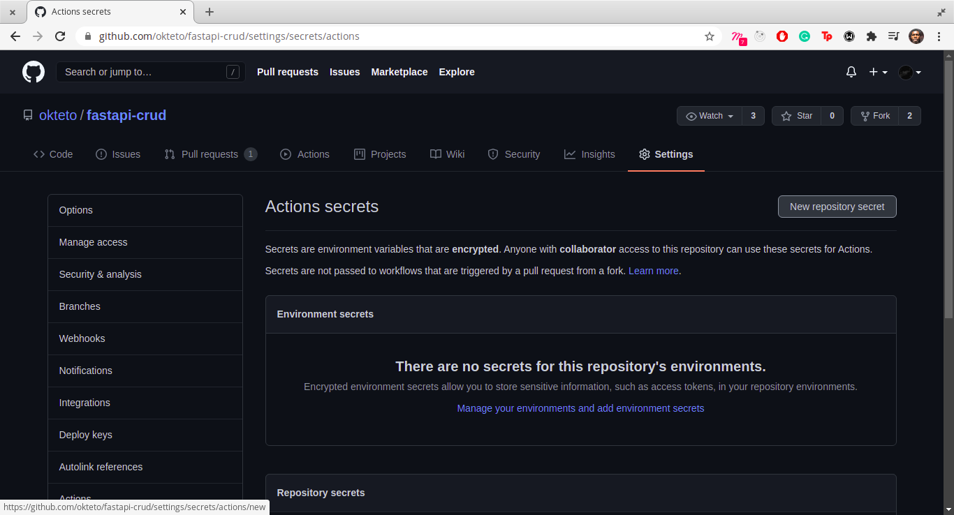Bookmark this page with the star icon
Viewport: 954px width, 515px height.
(x=710, y=36)
